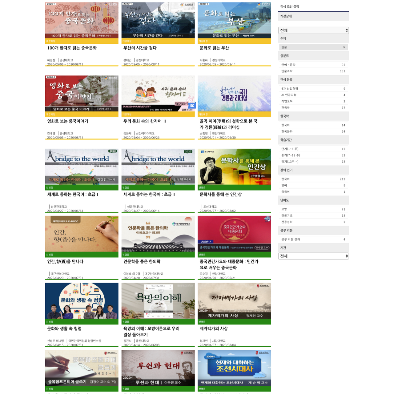
Task: Filter courses by 영어 lecture language
Action: [x=313, y=186]
